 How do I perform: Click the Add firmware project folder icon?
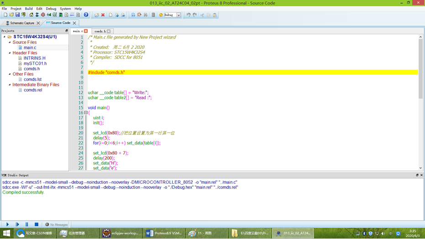tap(96, 15)
